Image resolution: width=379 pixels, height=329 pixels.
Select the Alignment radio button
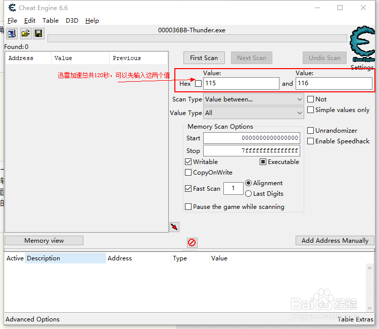[248, 183]
